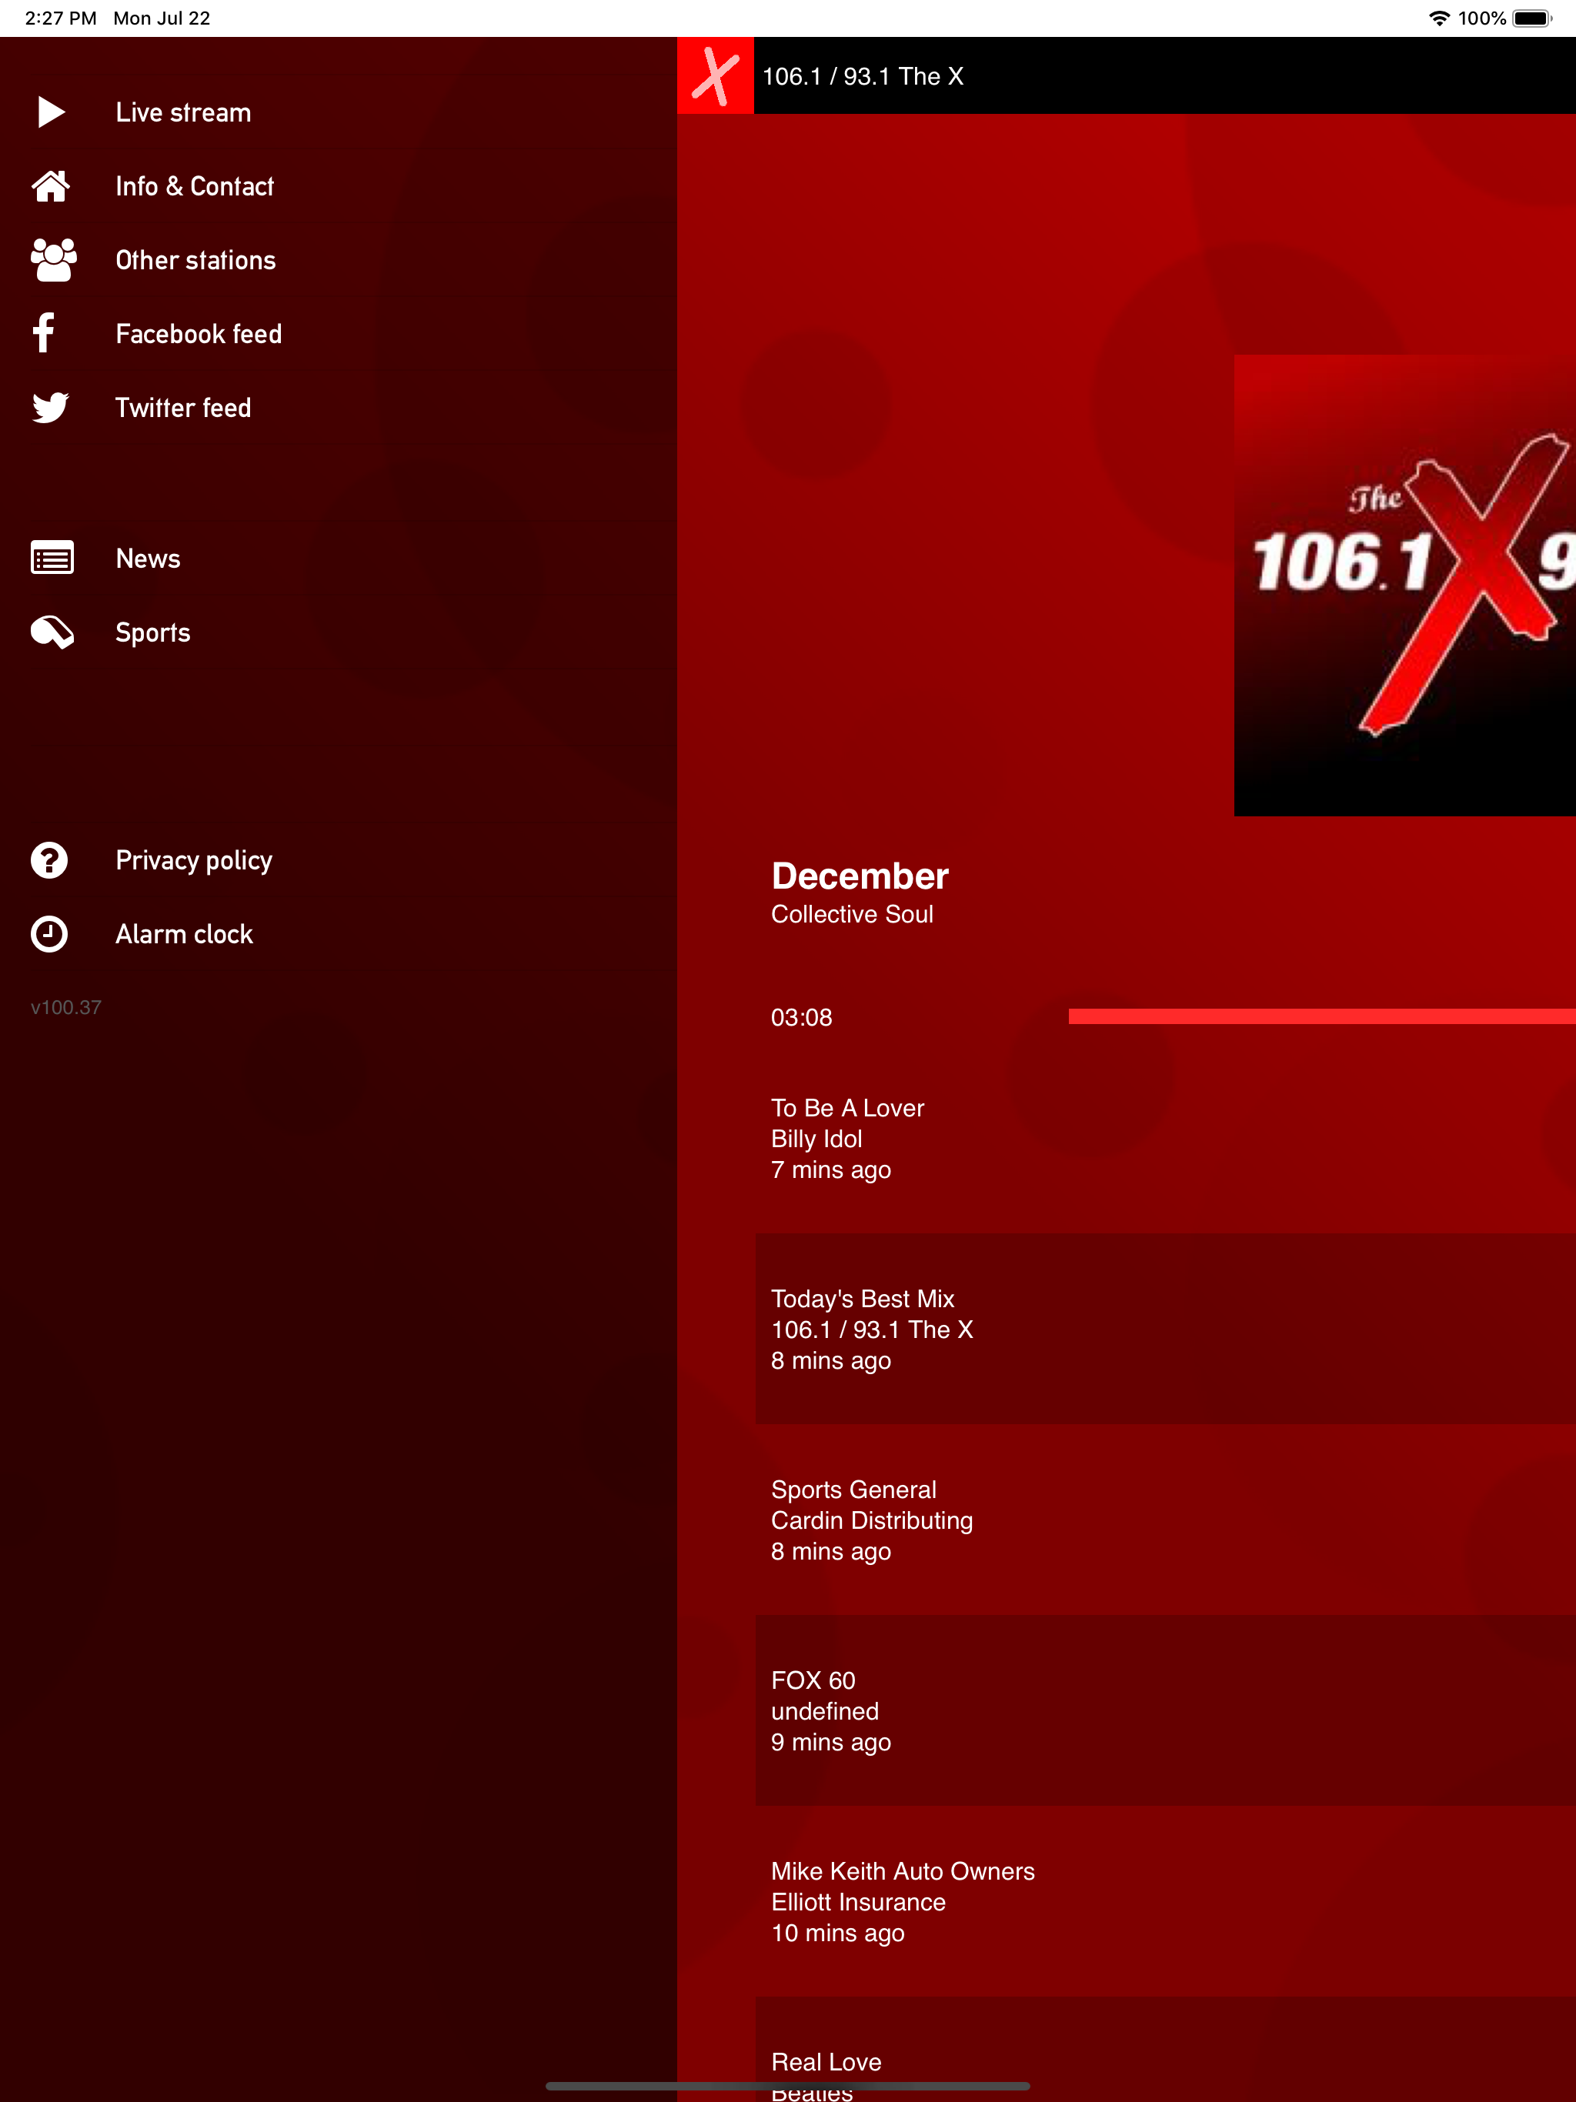Tap the v100.37 version label
Image resolution: width=1576 pixels, height=2102 pixels.
pos(65,1007)
